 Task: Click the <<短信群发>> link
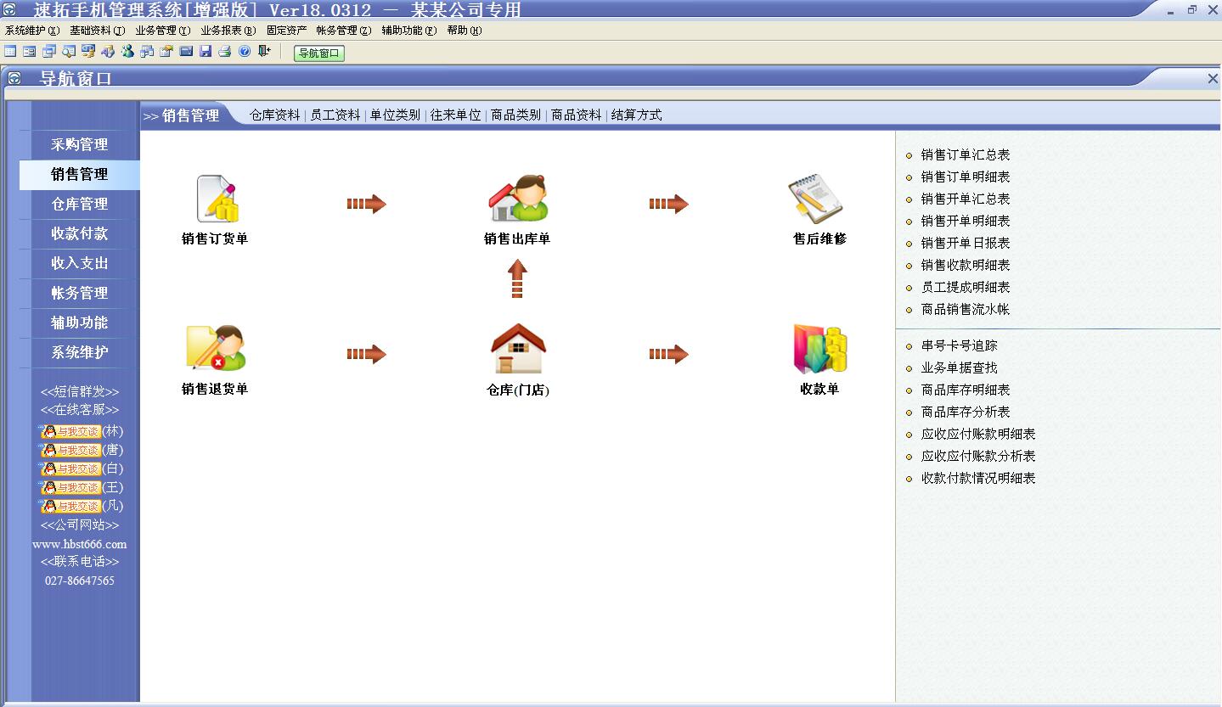[x=80, y=391]
